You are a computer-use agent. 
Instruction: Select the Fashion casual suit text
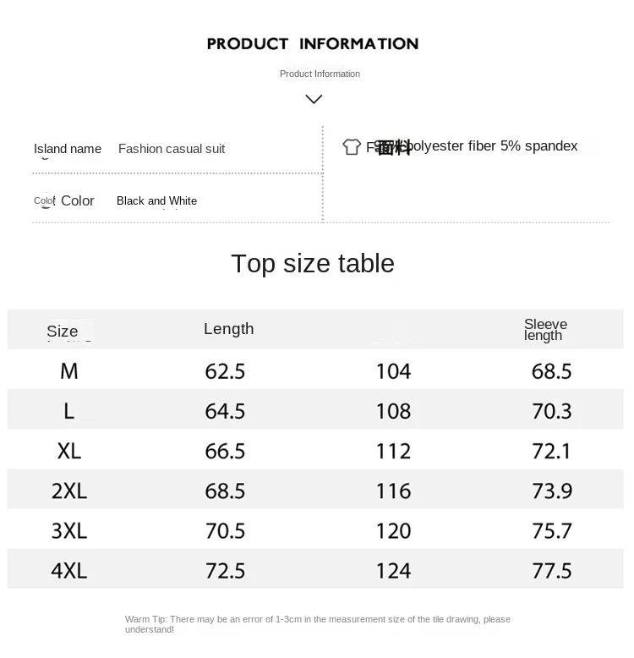tap(172, 149)
